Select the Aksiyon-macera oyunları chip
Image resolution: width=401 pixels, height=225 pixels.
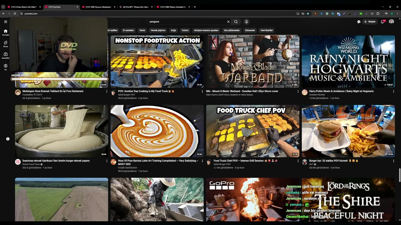(x=206, y=30)
